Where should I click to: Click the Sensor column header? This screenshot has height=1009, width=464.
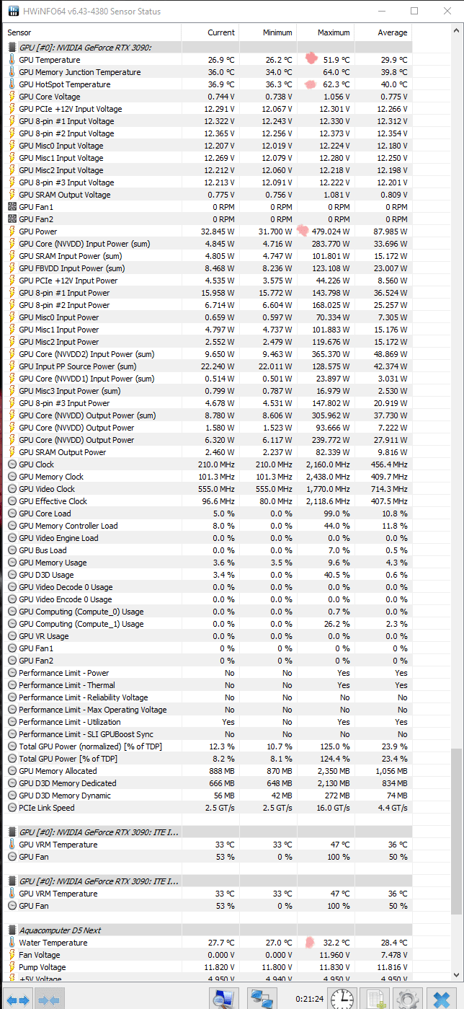(19, 32)
